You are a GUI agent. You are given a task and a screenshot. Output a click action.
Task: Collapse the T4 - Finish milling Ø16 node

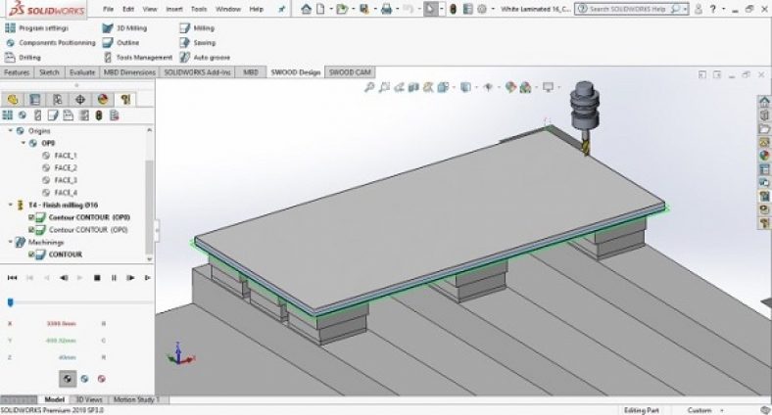[x=11, y=205]
